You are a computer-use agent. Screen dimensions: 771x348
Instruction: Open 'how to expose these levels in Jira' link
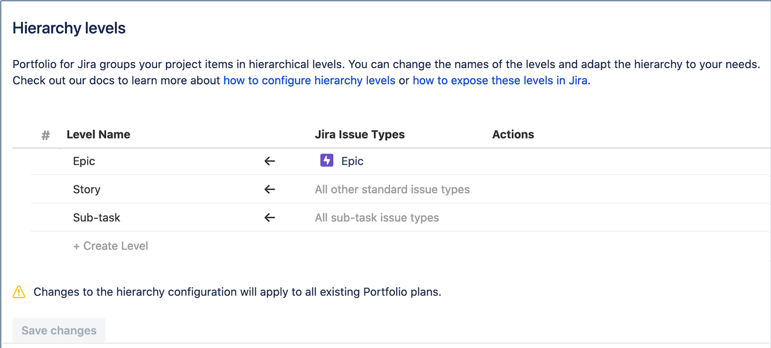(x=500, y=81)
